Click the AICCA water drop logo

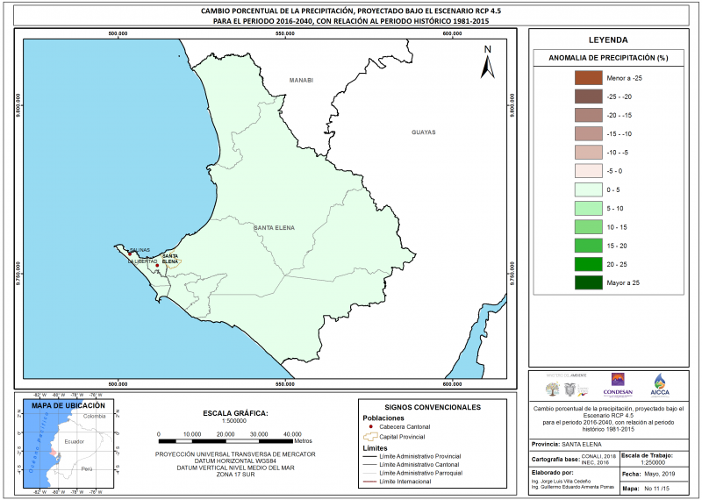point(660,384)
